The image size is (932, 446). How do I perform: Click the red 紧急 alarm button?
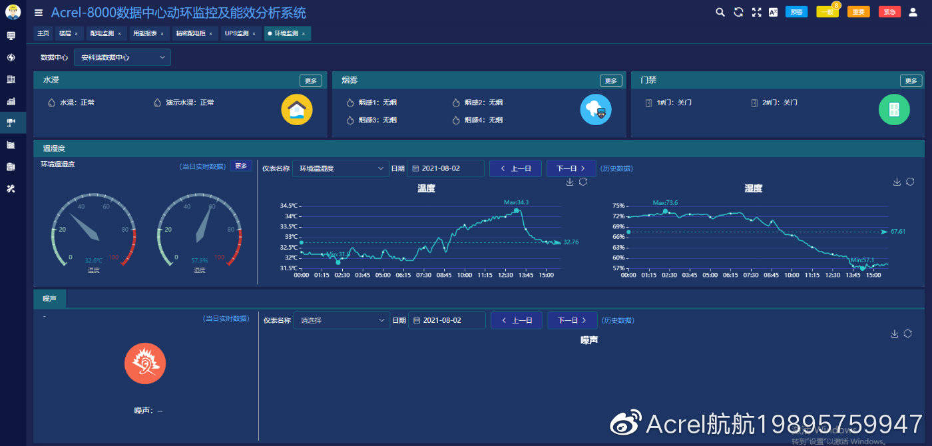coord(890,12)
